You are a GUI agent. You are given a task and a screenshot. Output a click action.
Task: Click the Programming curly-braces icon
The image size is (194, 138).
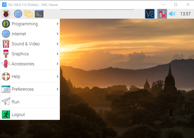[x=6, y=24]
